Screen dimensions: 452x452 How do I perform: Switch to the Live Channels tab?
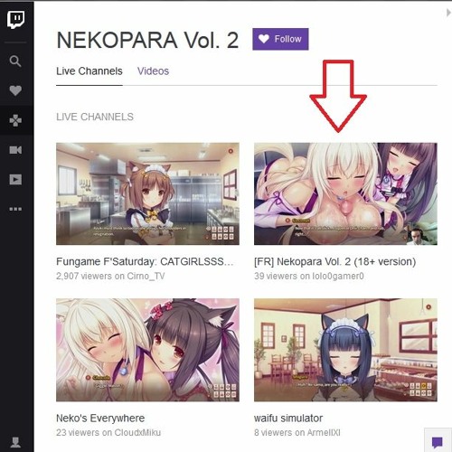pos(89,71)
